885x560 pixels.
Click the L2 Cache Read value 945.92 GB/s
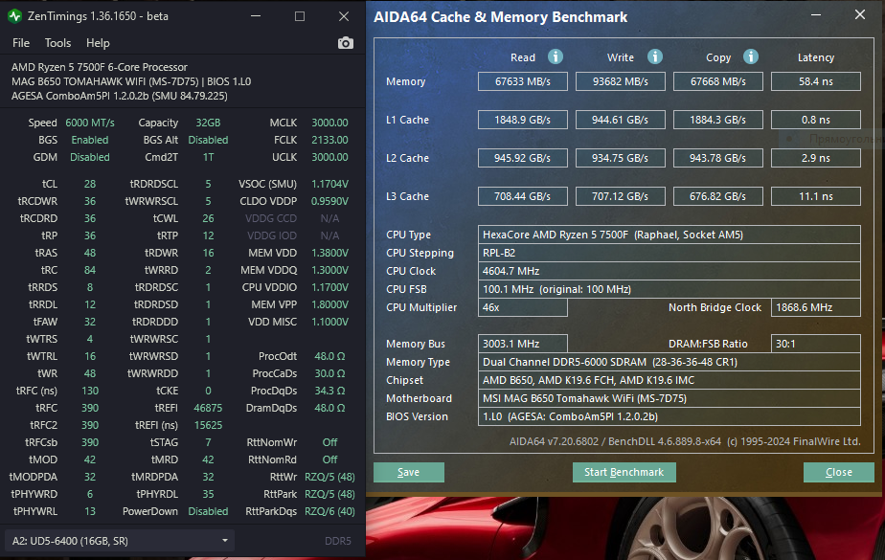pyautogui.click(x=523, y=158)
